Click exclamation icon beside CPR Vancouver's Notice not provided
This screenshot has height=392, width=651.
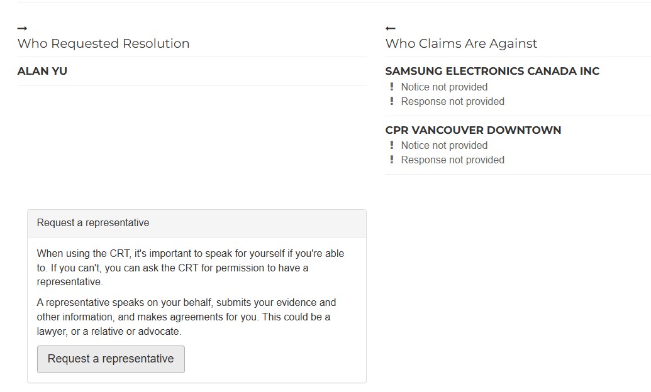(x=392, y=145)
